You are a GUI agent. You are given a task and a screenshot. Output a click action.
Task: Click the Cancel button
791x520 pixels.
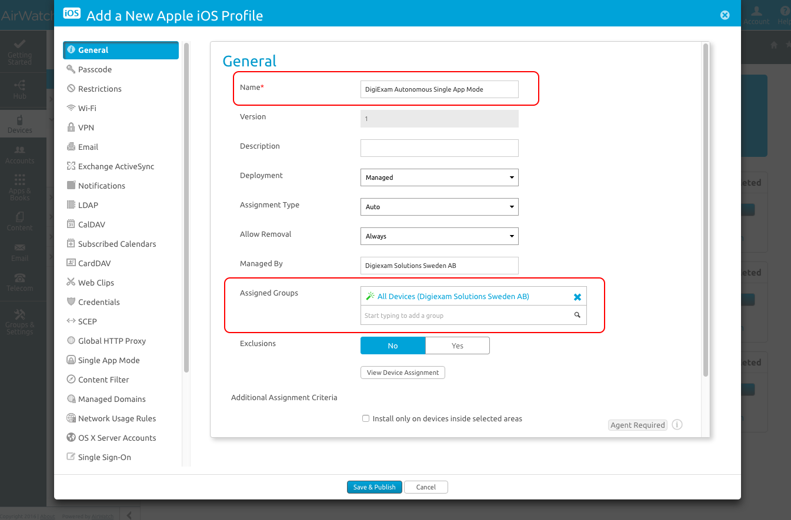[426, 487]
